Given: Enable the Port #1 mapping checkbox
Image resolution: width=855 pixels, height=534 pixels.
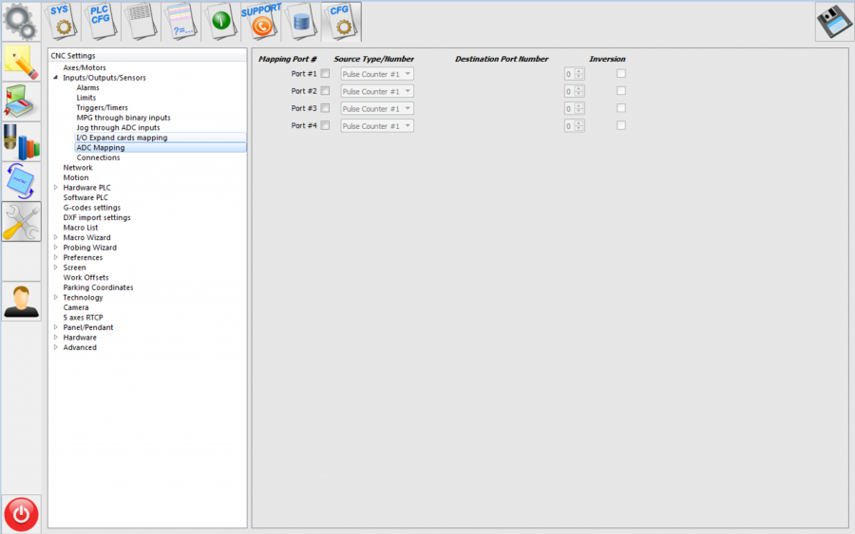Looking at the screenshot, I should pos(325,74).
